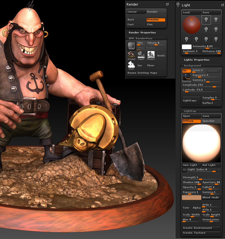
Task: Click Save next to Load in Light palette
Action: (x=211, y=12)
